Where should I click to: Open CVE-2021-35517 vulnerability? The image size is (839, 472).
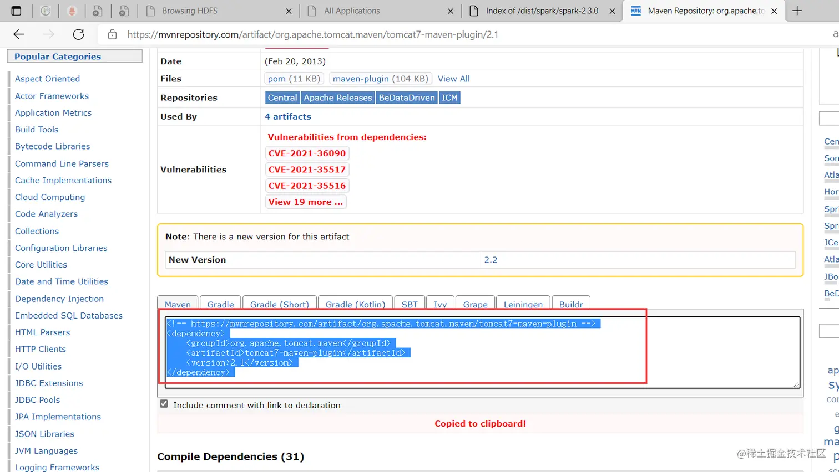pos(307,170)
